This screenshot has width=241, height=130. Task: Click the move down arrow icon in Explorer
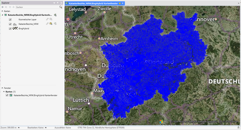[x=13, y=7]
